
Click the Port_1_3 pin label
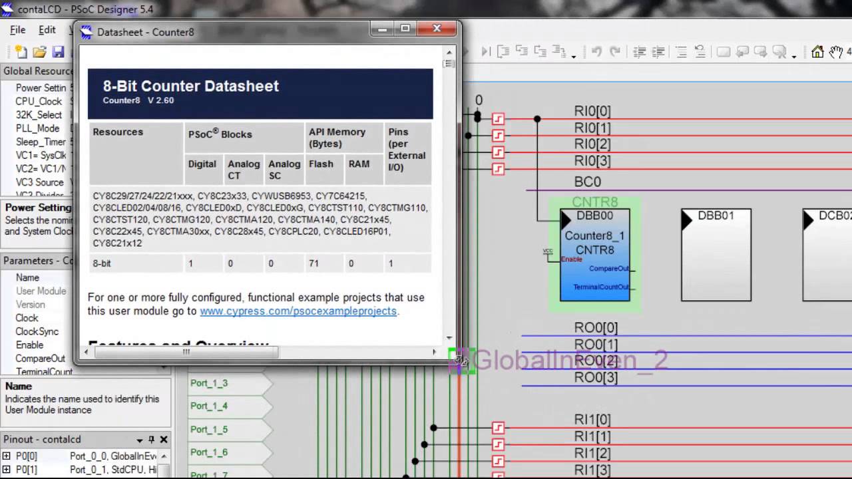tap(209, 383)
